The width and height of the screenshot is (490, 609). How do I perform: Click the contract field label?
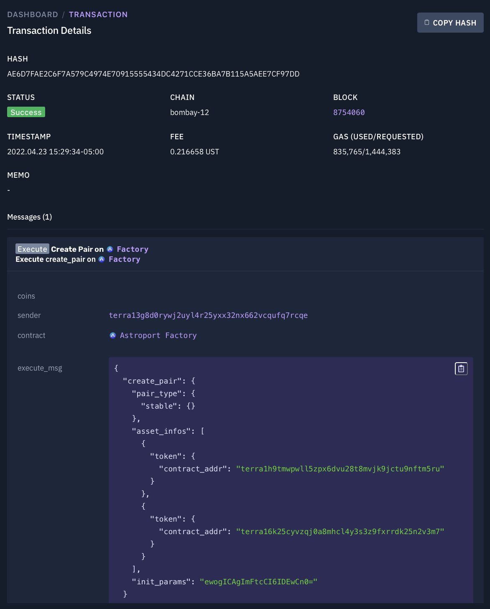click(x=31, y=335)
